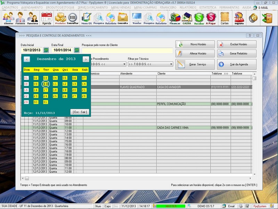The image size is (278, 209).
Task: Expand the Filtrar por Técnico dropdown
Action: click(171, 64)
